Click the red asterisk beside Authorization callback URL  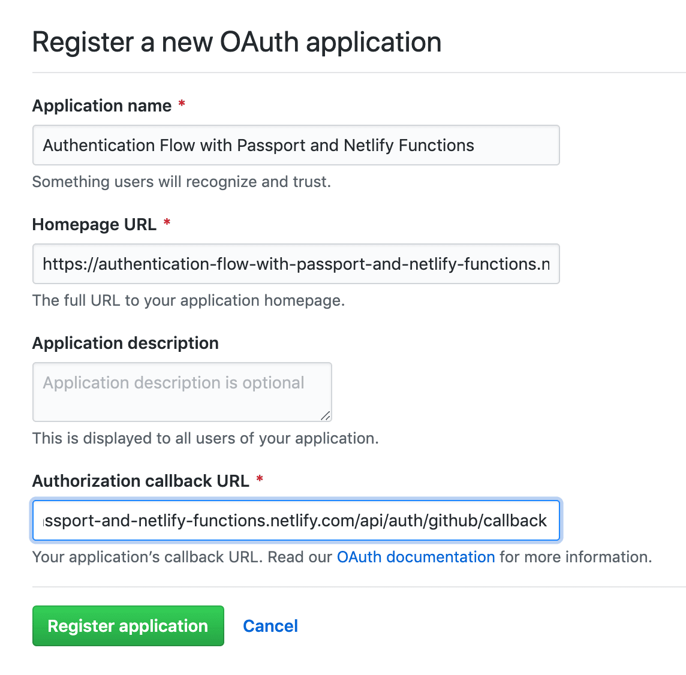point(260,479)
